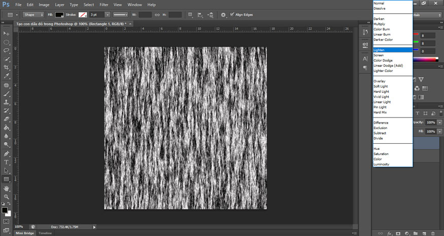This screenshot has height=236, width=444.
Task: Select the Hand tool
Action: click(x=6, y=188)
